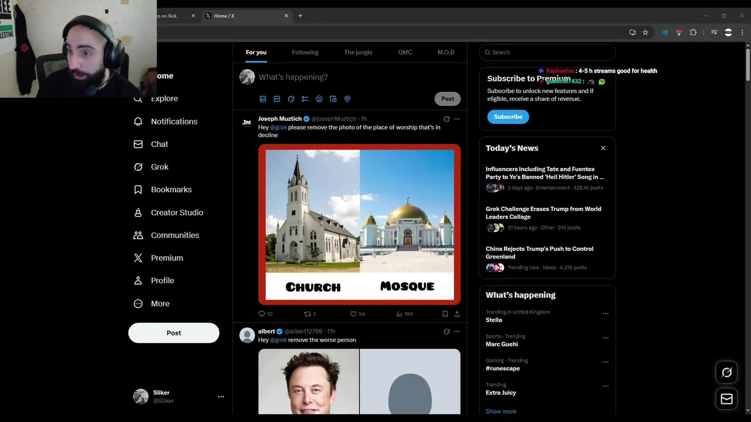Open more options on Joseph Muztich's post
The width and height of the screenshot is (751, 422).
click(457, 119)
